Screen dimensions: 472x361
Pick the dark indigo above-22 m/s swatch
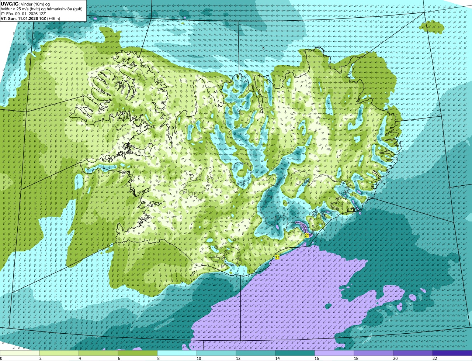452,353
